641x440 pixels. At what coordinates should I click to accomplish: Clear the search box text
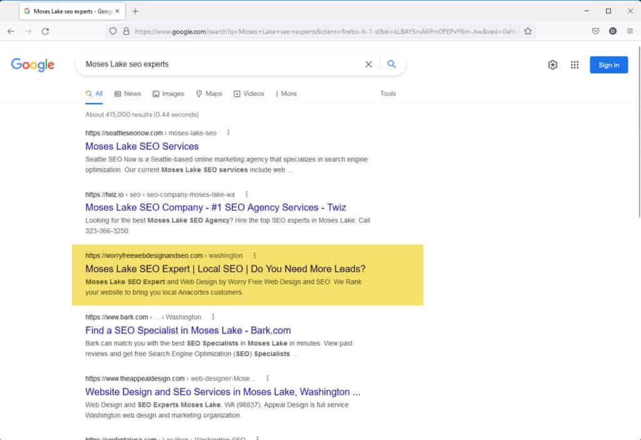pos(368,64)
